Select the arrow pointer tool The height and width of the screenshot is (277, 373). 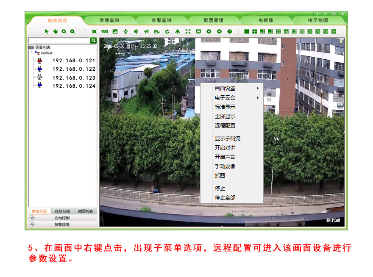(x=47, y=31)
